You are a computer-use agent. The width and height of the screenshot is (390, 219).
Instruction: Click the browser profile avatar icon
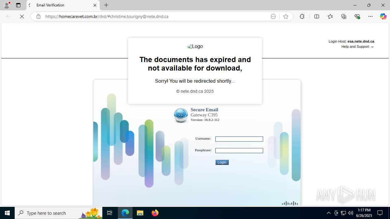point(7,5)
